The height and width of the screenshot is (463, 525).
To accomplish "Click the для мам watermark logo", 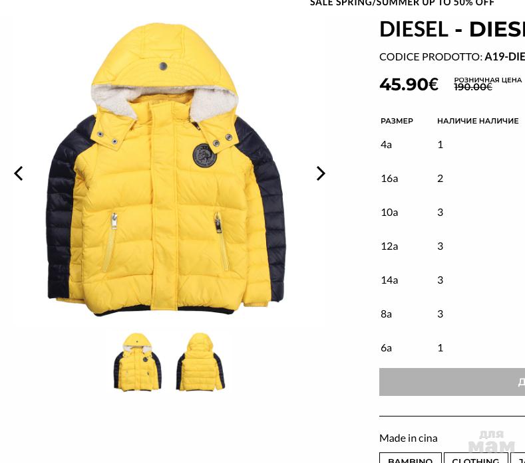I will coord(492,441).
